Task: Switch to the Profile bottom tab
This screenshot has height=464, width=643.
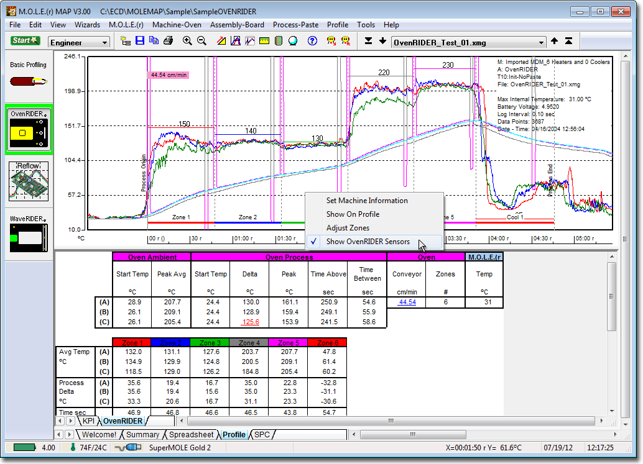Action: [x=234, y=435]
